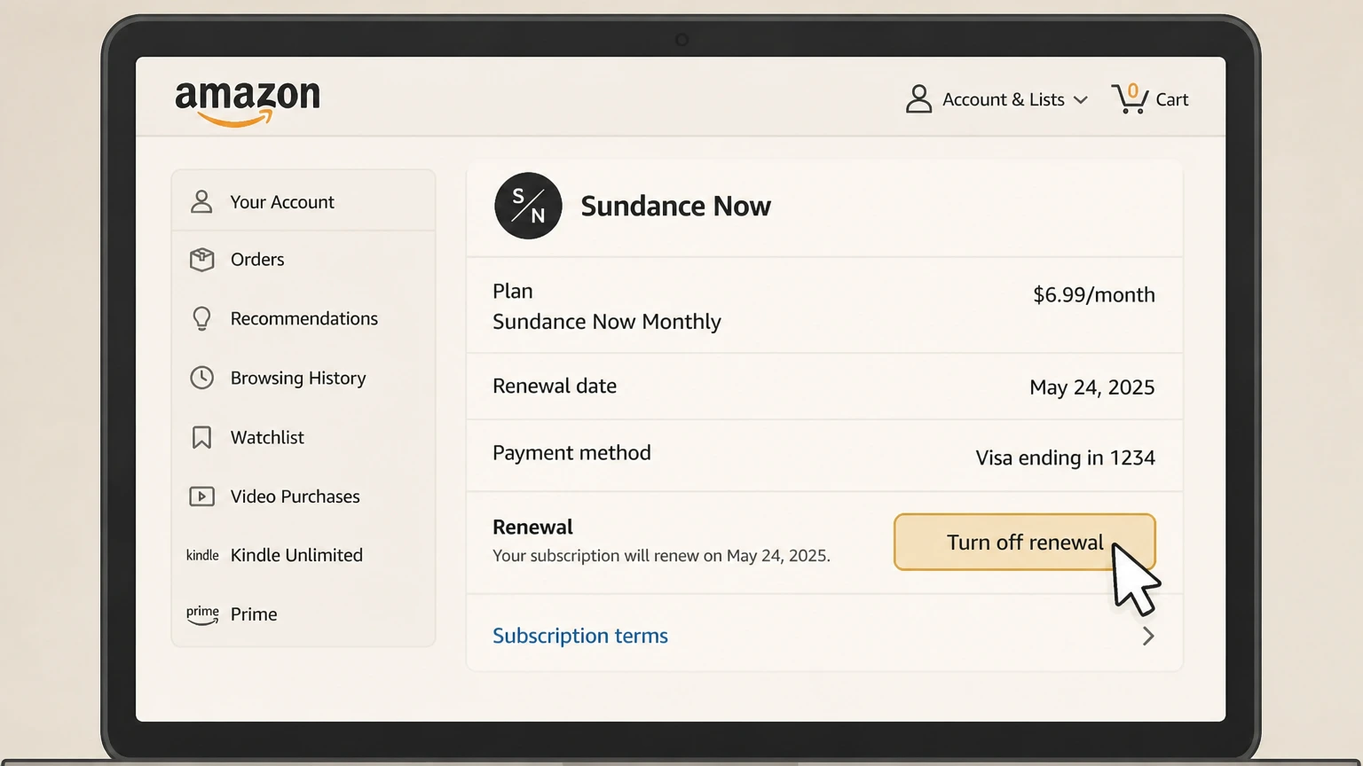This screenshot has height=766, width=1363.
Task: Open Your Account menu item
Action: [x=303, y=202]
